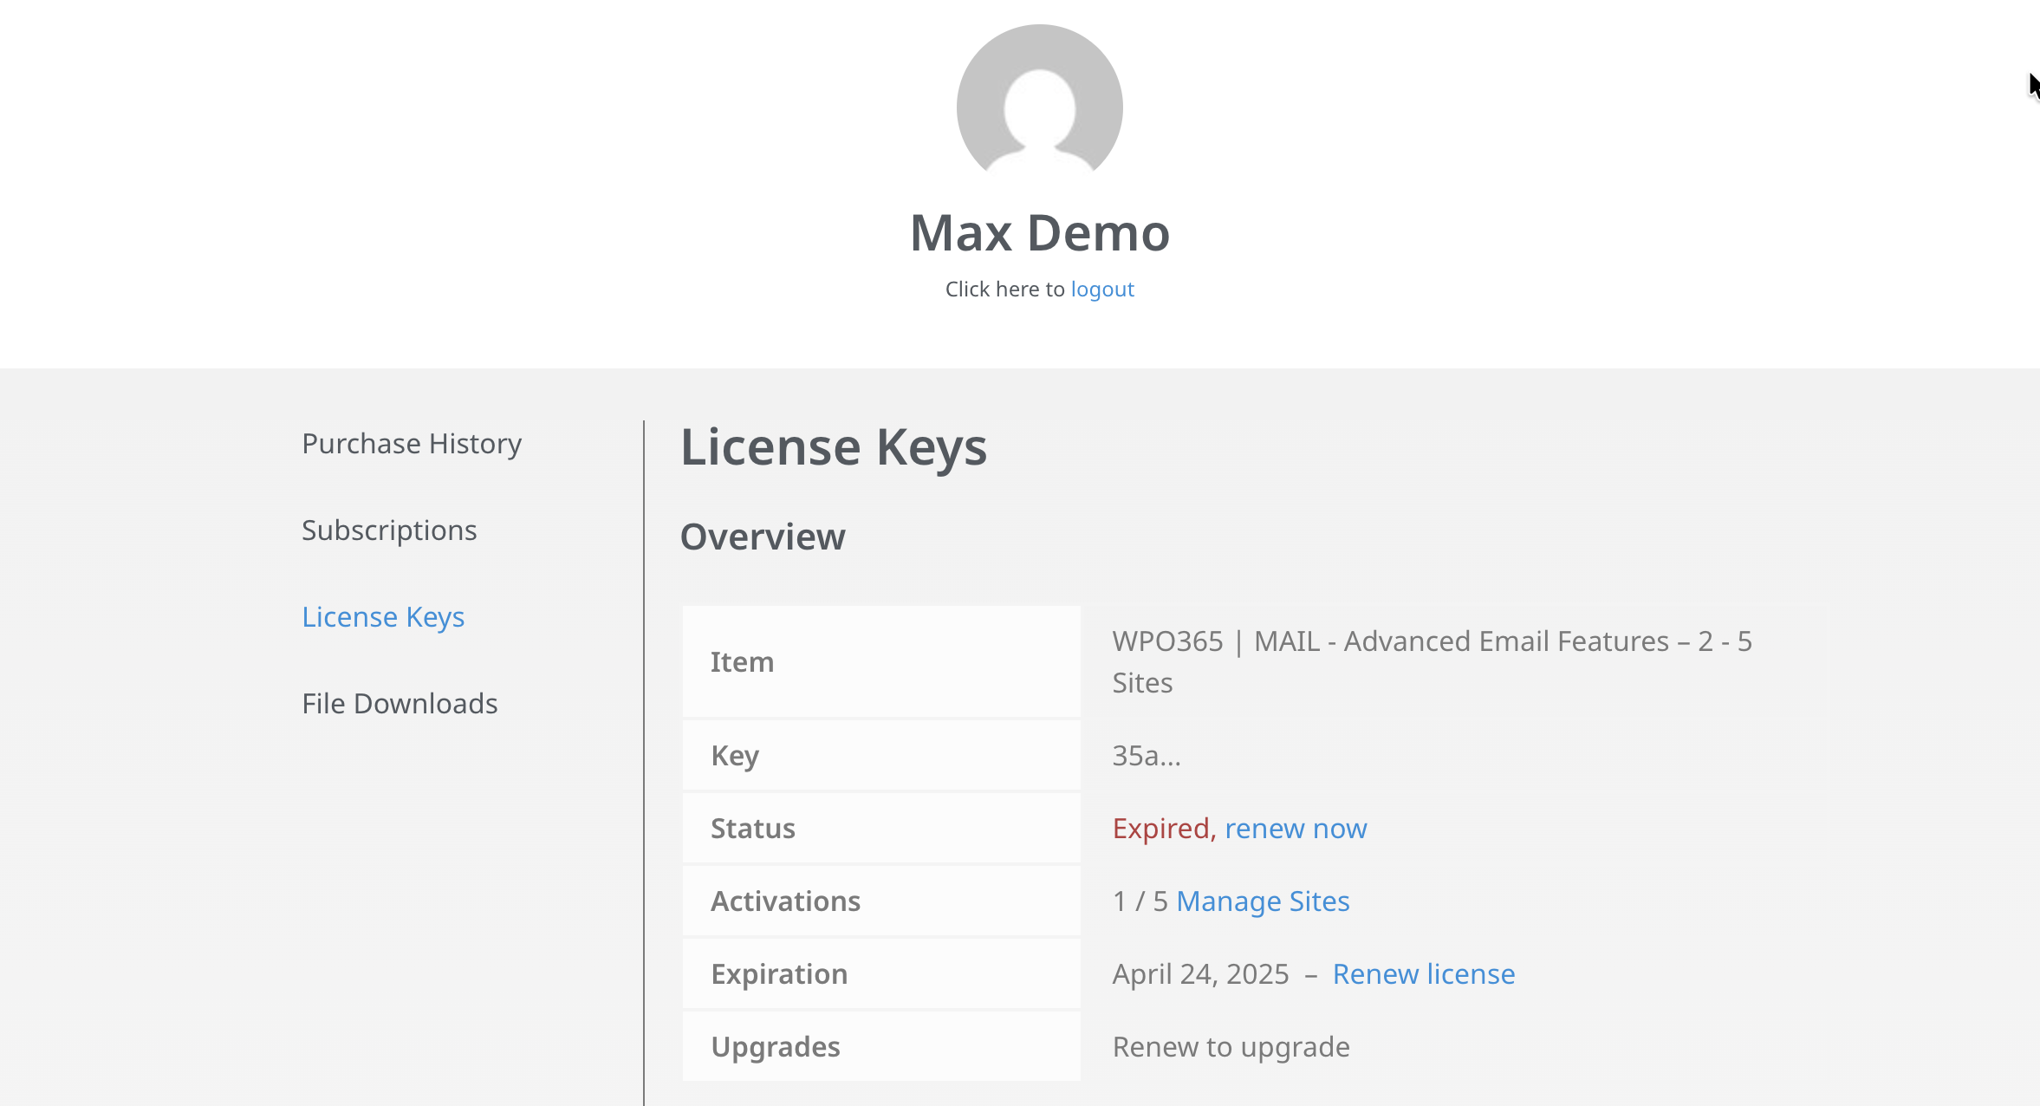Click the Overview subheading

pyautogui.click(x=763, y=537)
